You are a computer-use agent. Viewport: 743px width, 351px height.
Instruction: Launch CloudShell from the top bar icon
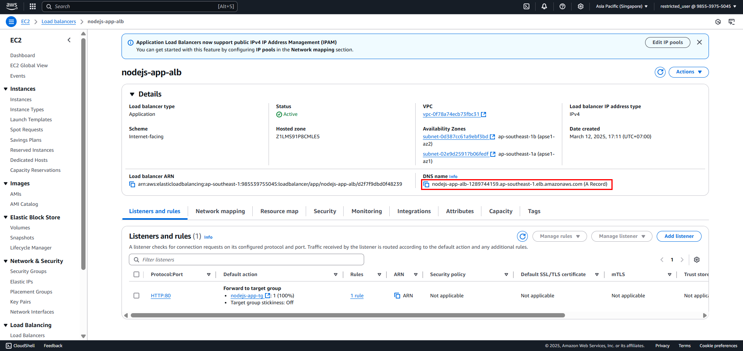pos(526,6)
